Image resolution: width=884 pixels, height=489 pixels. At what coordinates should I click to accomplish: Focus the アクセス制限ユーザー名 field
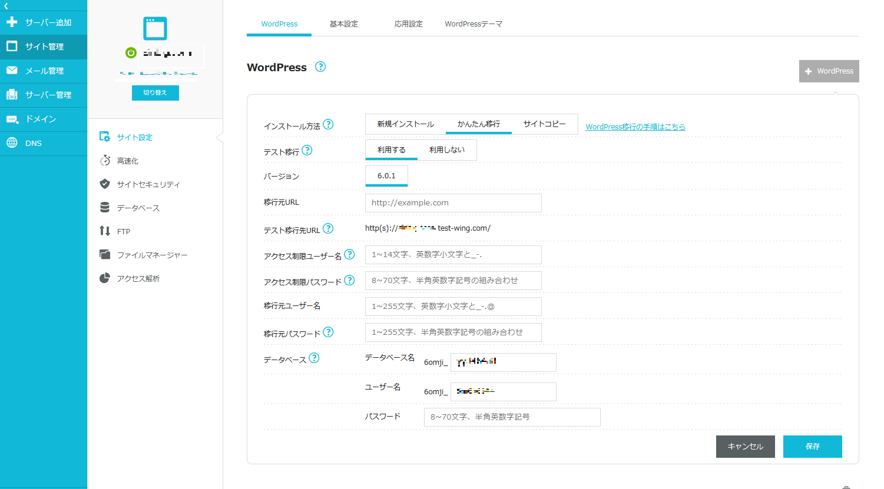[x=453, y=255]
